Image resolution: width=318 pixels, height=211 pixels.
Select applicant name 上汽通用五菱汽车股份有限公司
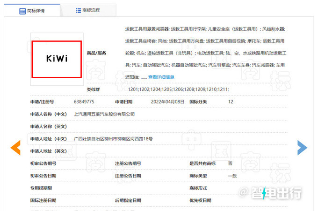coord(104,114)
